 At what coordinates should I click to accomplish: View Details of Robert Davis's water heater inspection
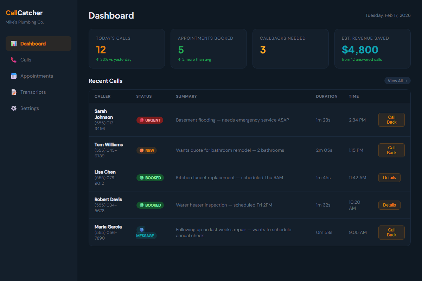(389, 205)
